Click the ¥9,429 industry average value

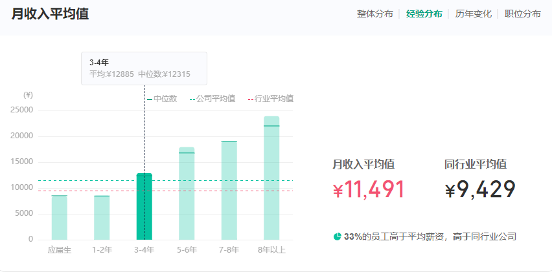coord(480,190)
